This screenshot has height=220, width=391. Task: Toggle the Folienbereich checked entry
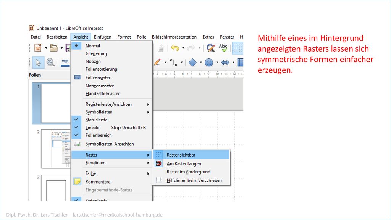pos(111,135)
